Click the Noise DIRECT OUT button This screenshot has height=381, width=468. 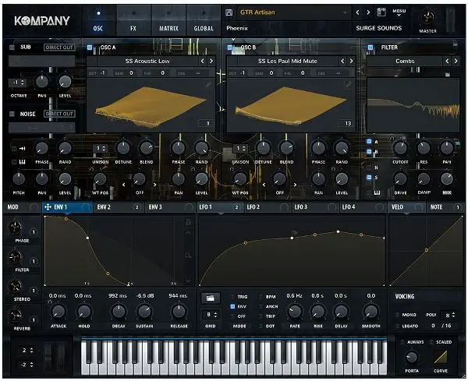tap(59, 114)
